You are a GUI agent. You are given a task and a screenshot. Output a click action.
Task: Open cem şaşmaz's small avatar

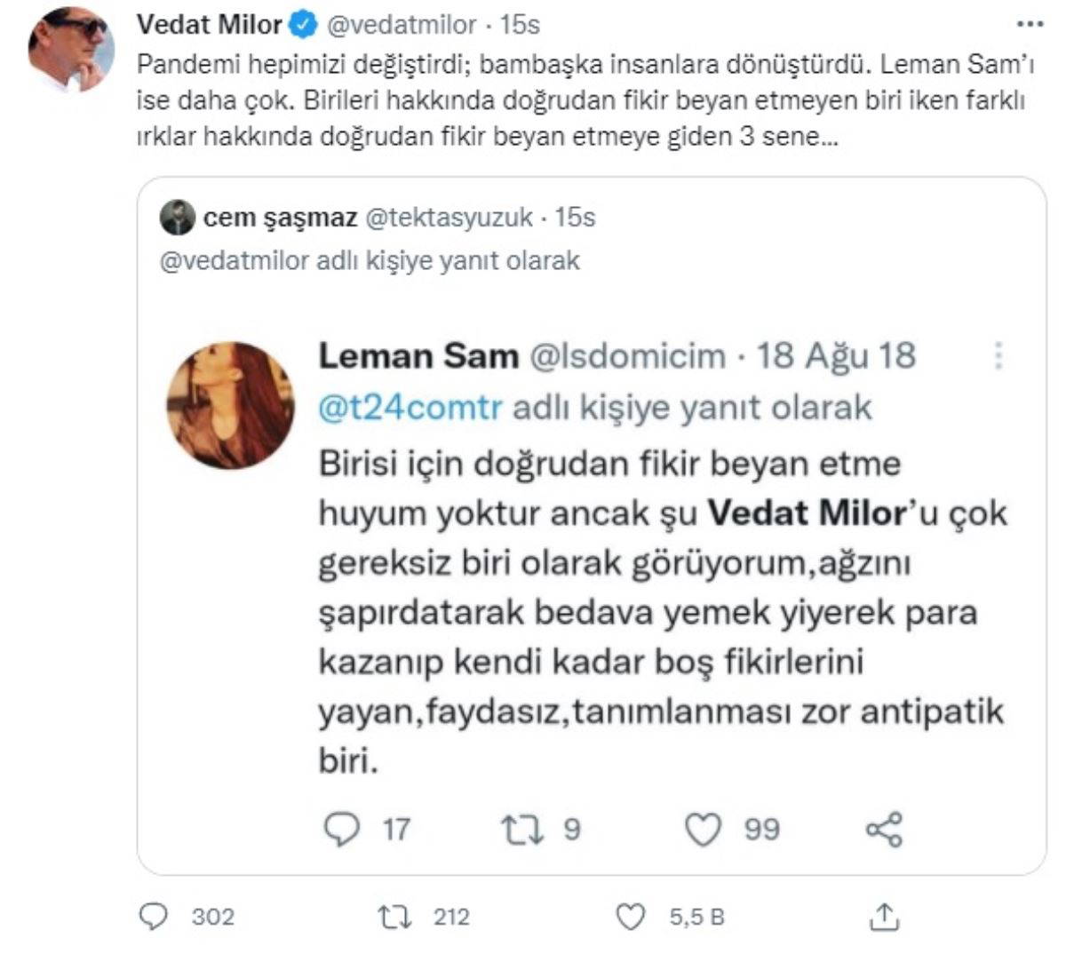coord(178,218)
